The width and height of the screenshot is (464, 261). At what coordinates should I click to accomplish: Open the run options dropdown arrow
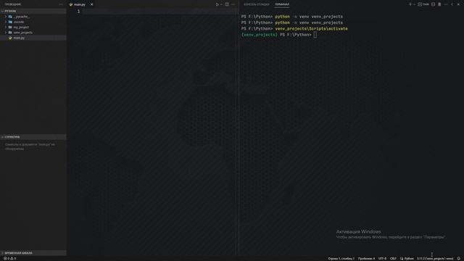(221, 4)
